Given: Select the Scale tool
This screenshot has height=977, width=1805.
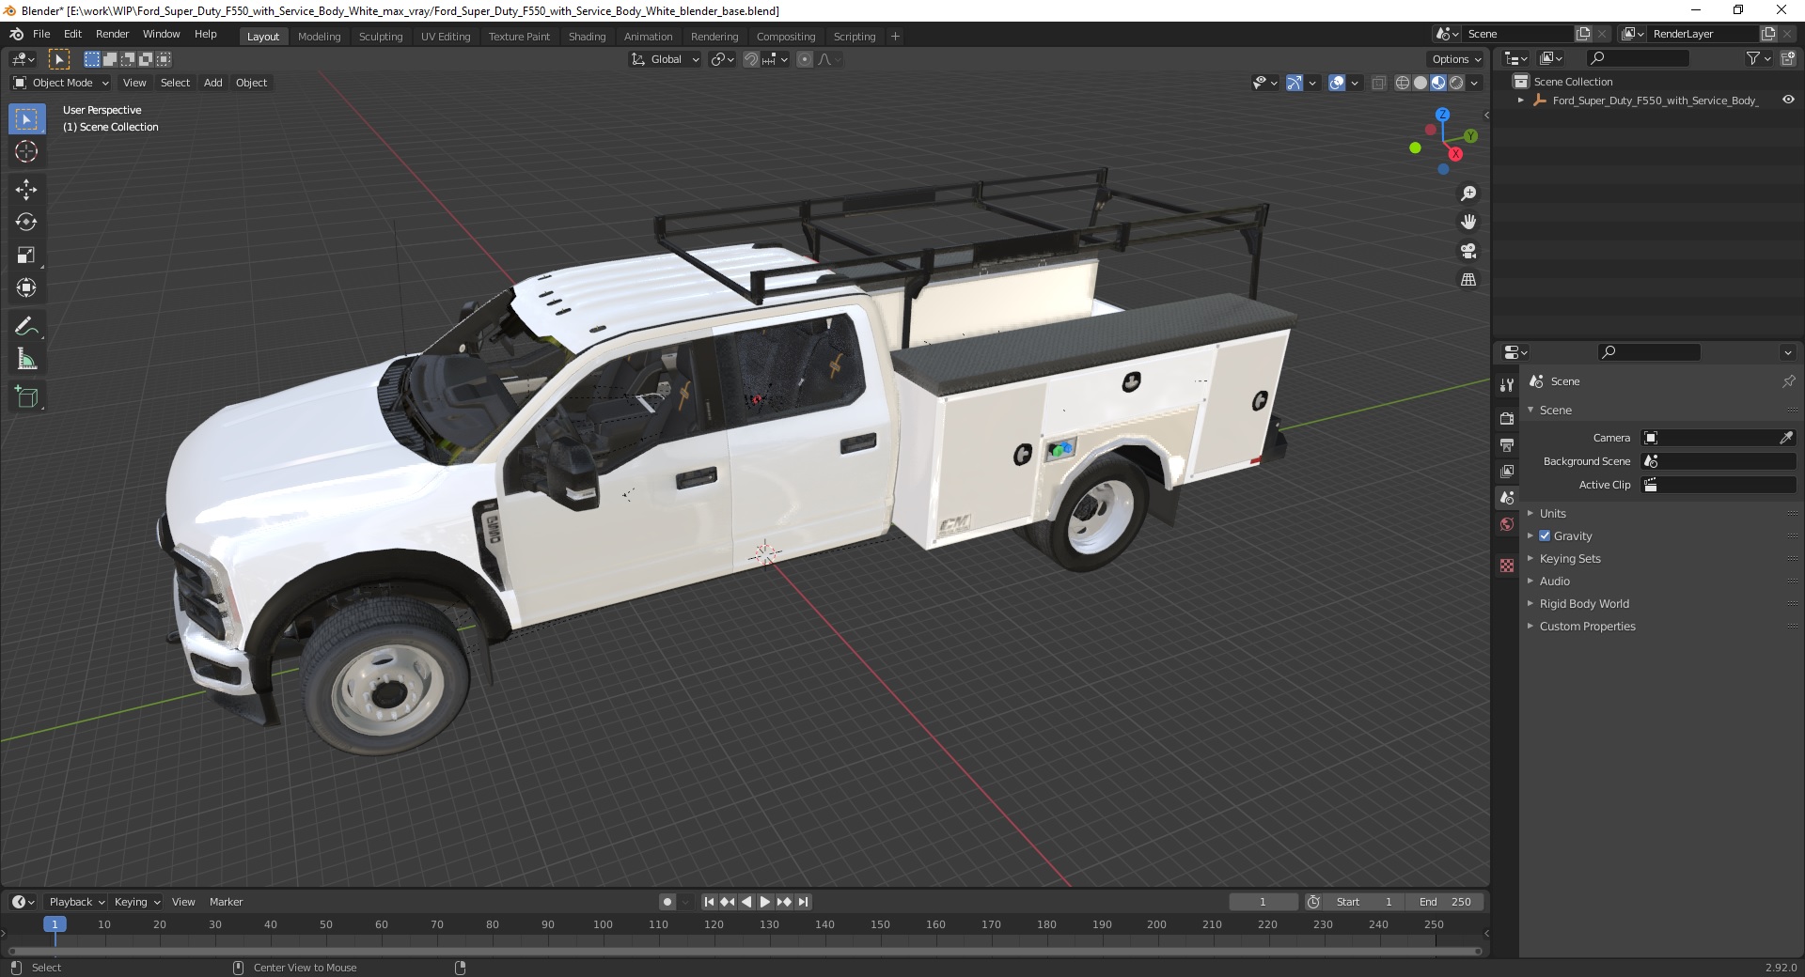Looking at the screenshot, I should 26,256.
